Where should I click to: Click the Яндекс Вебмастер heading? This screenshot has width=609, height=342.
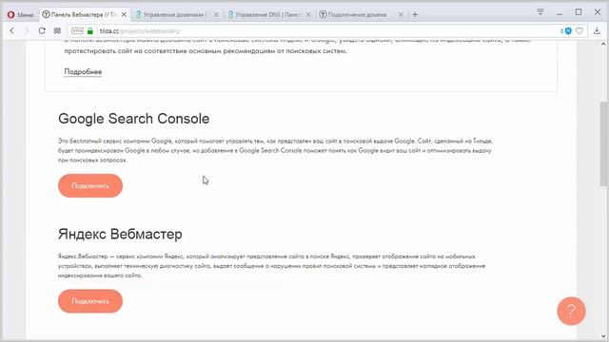120,235
